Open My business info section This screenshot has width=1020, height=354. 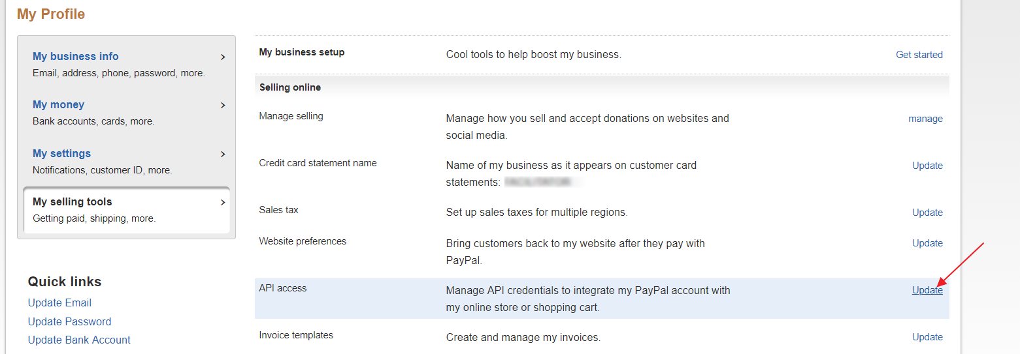(x=76, y=56)
